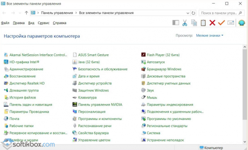This screenshot has height=150, width=248.
Task: Expand the address bar history dropdown arrow
Action: pos(188,13)
